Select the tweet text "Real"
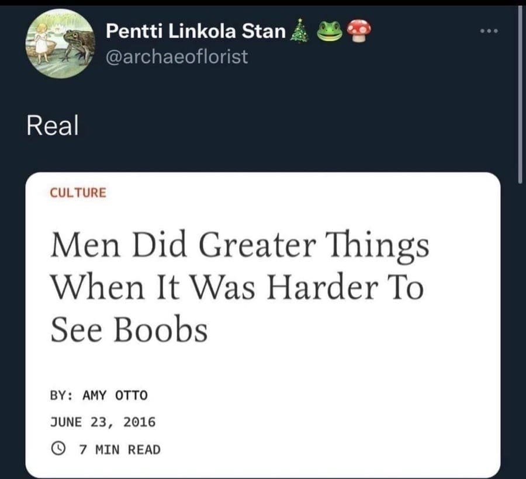Viewport: 526px width, 479px height. coord(52,127)
